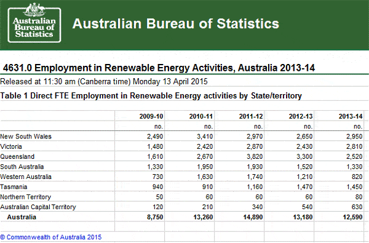Click Victoria 2009-10 value 1,480
Image resolution: width=369 pixels, height=243 pixels.
pos(155,146)
